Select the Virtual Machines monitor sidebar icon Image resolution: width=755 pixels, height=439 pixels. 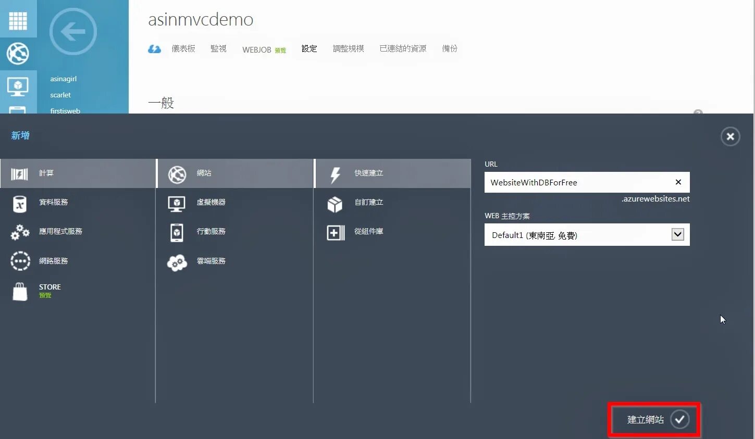coord(18,86)
